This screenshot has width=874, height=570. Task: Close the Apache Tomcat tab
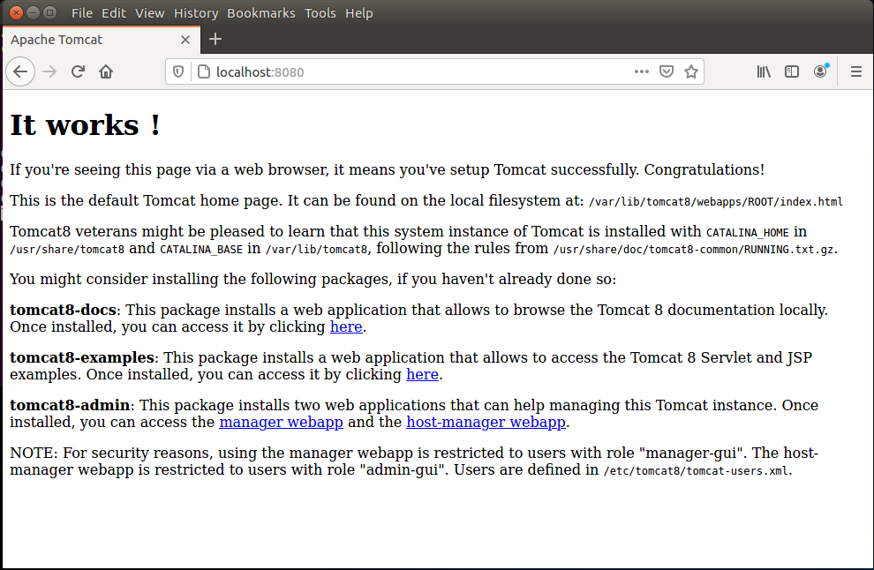[185, 40]
